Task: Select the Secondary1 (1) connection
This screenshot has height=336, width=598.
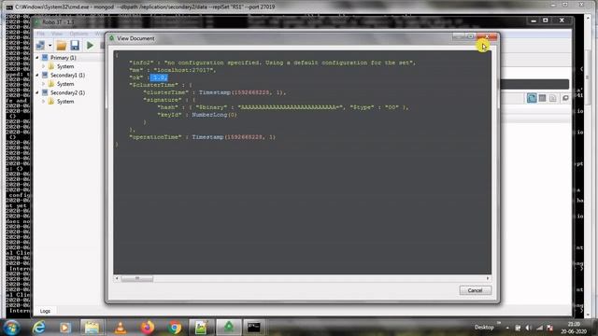Action: pyautogui.click(x=67, y=75)
